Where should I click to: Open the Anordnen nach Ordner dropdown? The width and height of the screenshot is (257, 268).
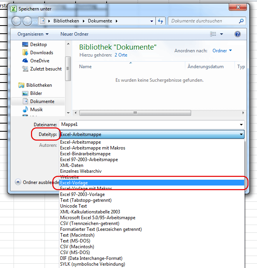(x=222, y=51)
